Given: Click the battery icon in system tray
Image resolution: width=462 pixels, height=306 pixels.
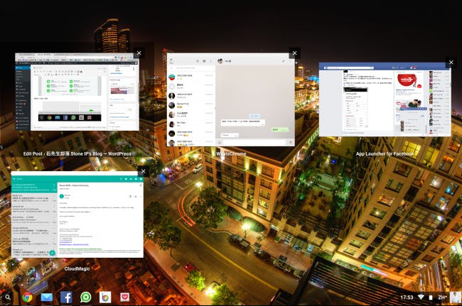Looking at the screenshot, I should tap(431, 297).
